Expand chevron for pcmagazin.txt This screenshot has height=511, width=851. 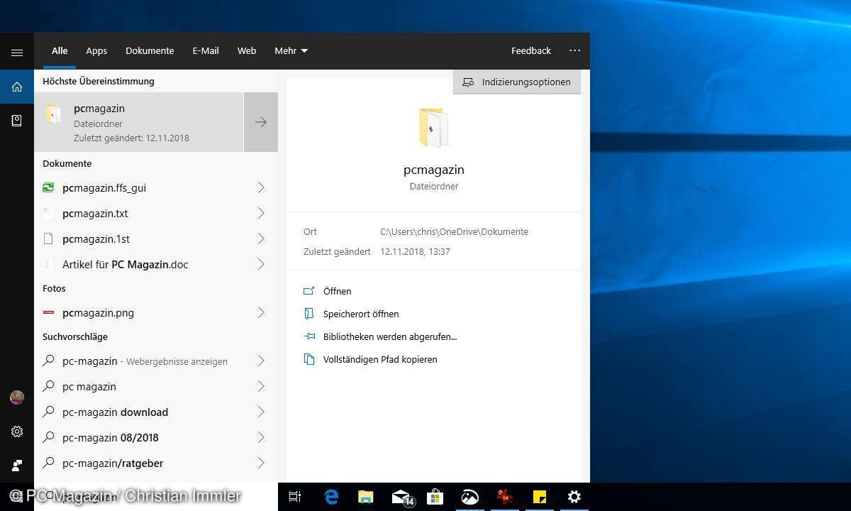click(x=261, y=213)
